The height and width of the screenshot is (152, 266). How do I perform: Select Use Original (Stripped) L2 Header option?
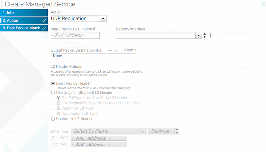point(53,93)
